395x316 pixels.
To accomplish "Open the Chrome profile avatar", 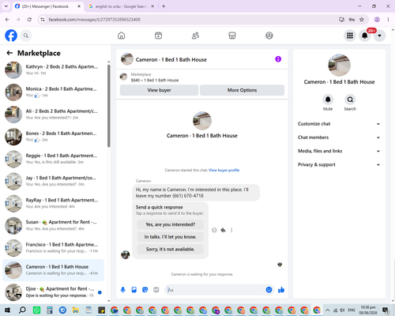I will coord(377,20).
